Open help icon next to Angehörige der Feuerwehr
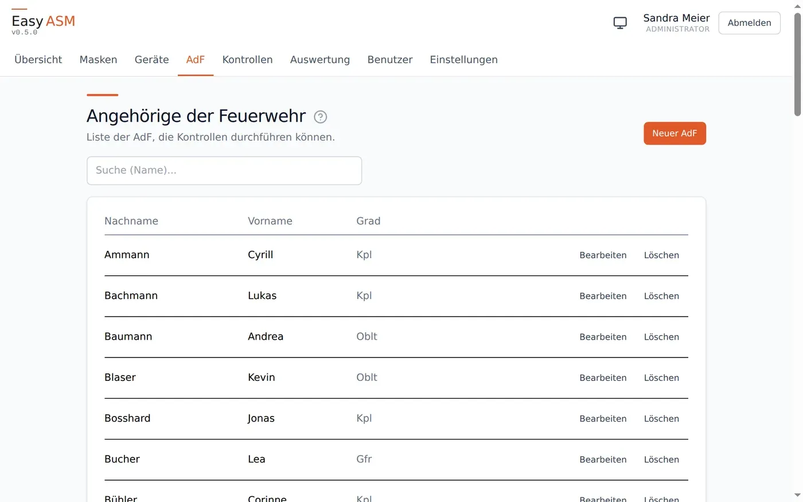This screenshot has width=803, height=502. coord(321,117)
